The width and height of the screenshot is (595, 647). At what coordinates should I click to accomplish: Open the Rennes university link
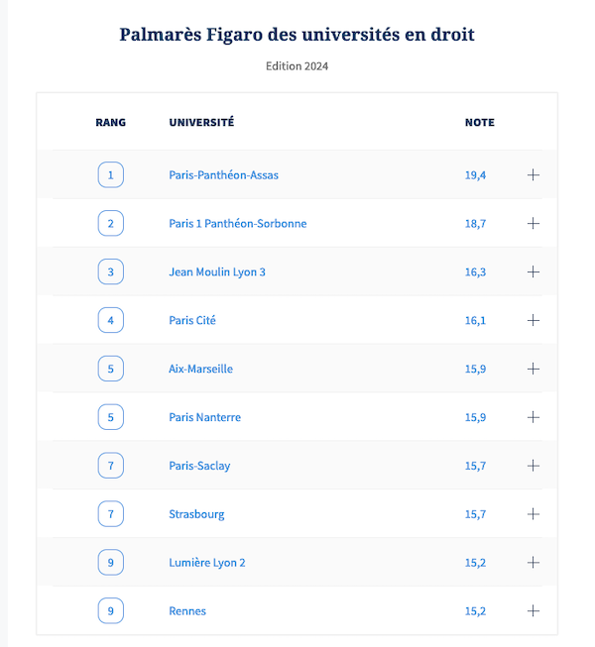(187, 611)
